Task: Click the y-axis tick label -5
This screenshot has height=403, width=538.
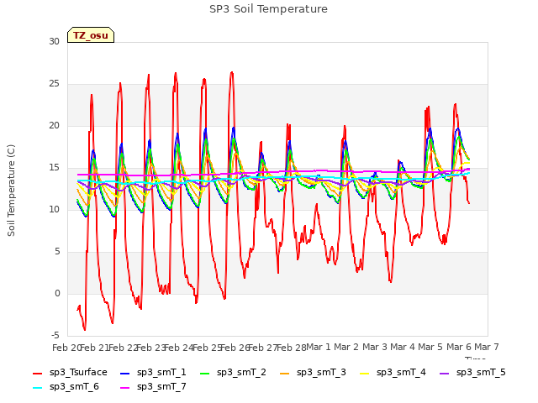Action: [x=55, y=335]
